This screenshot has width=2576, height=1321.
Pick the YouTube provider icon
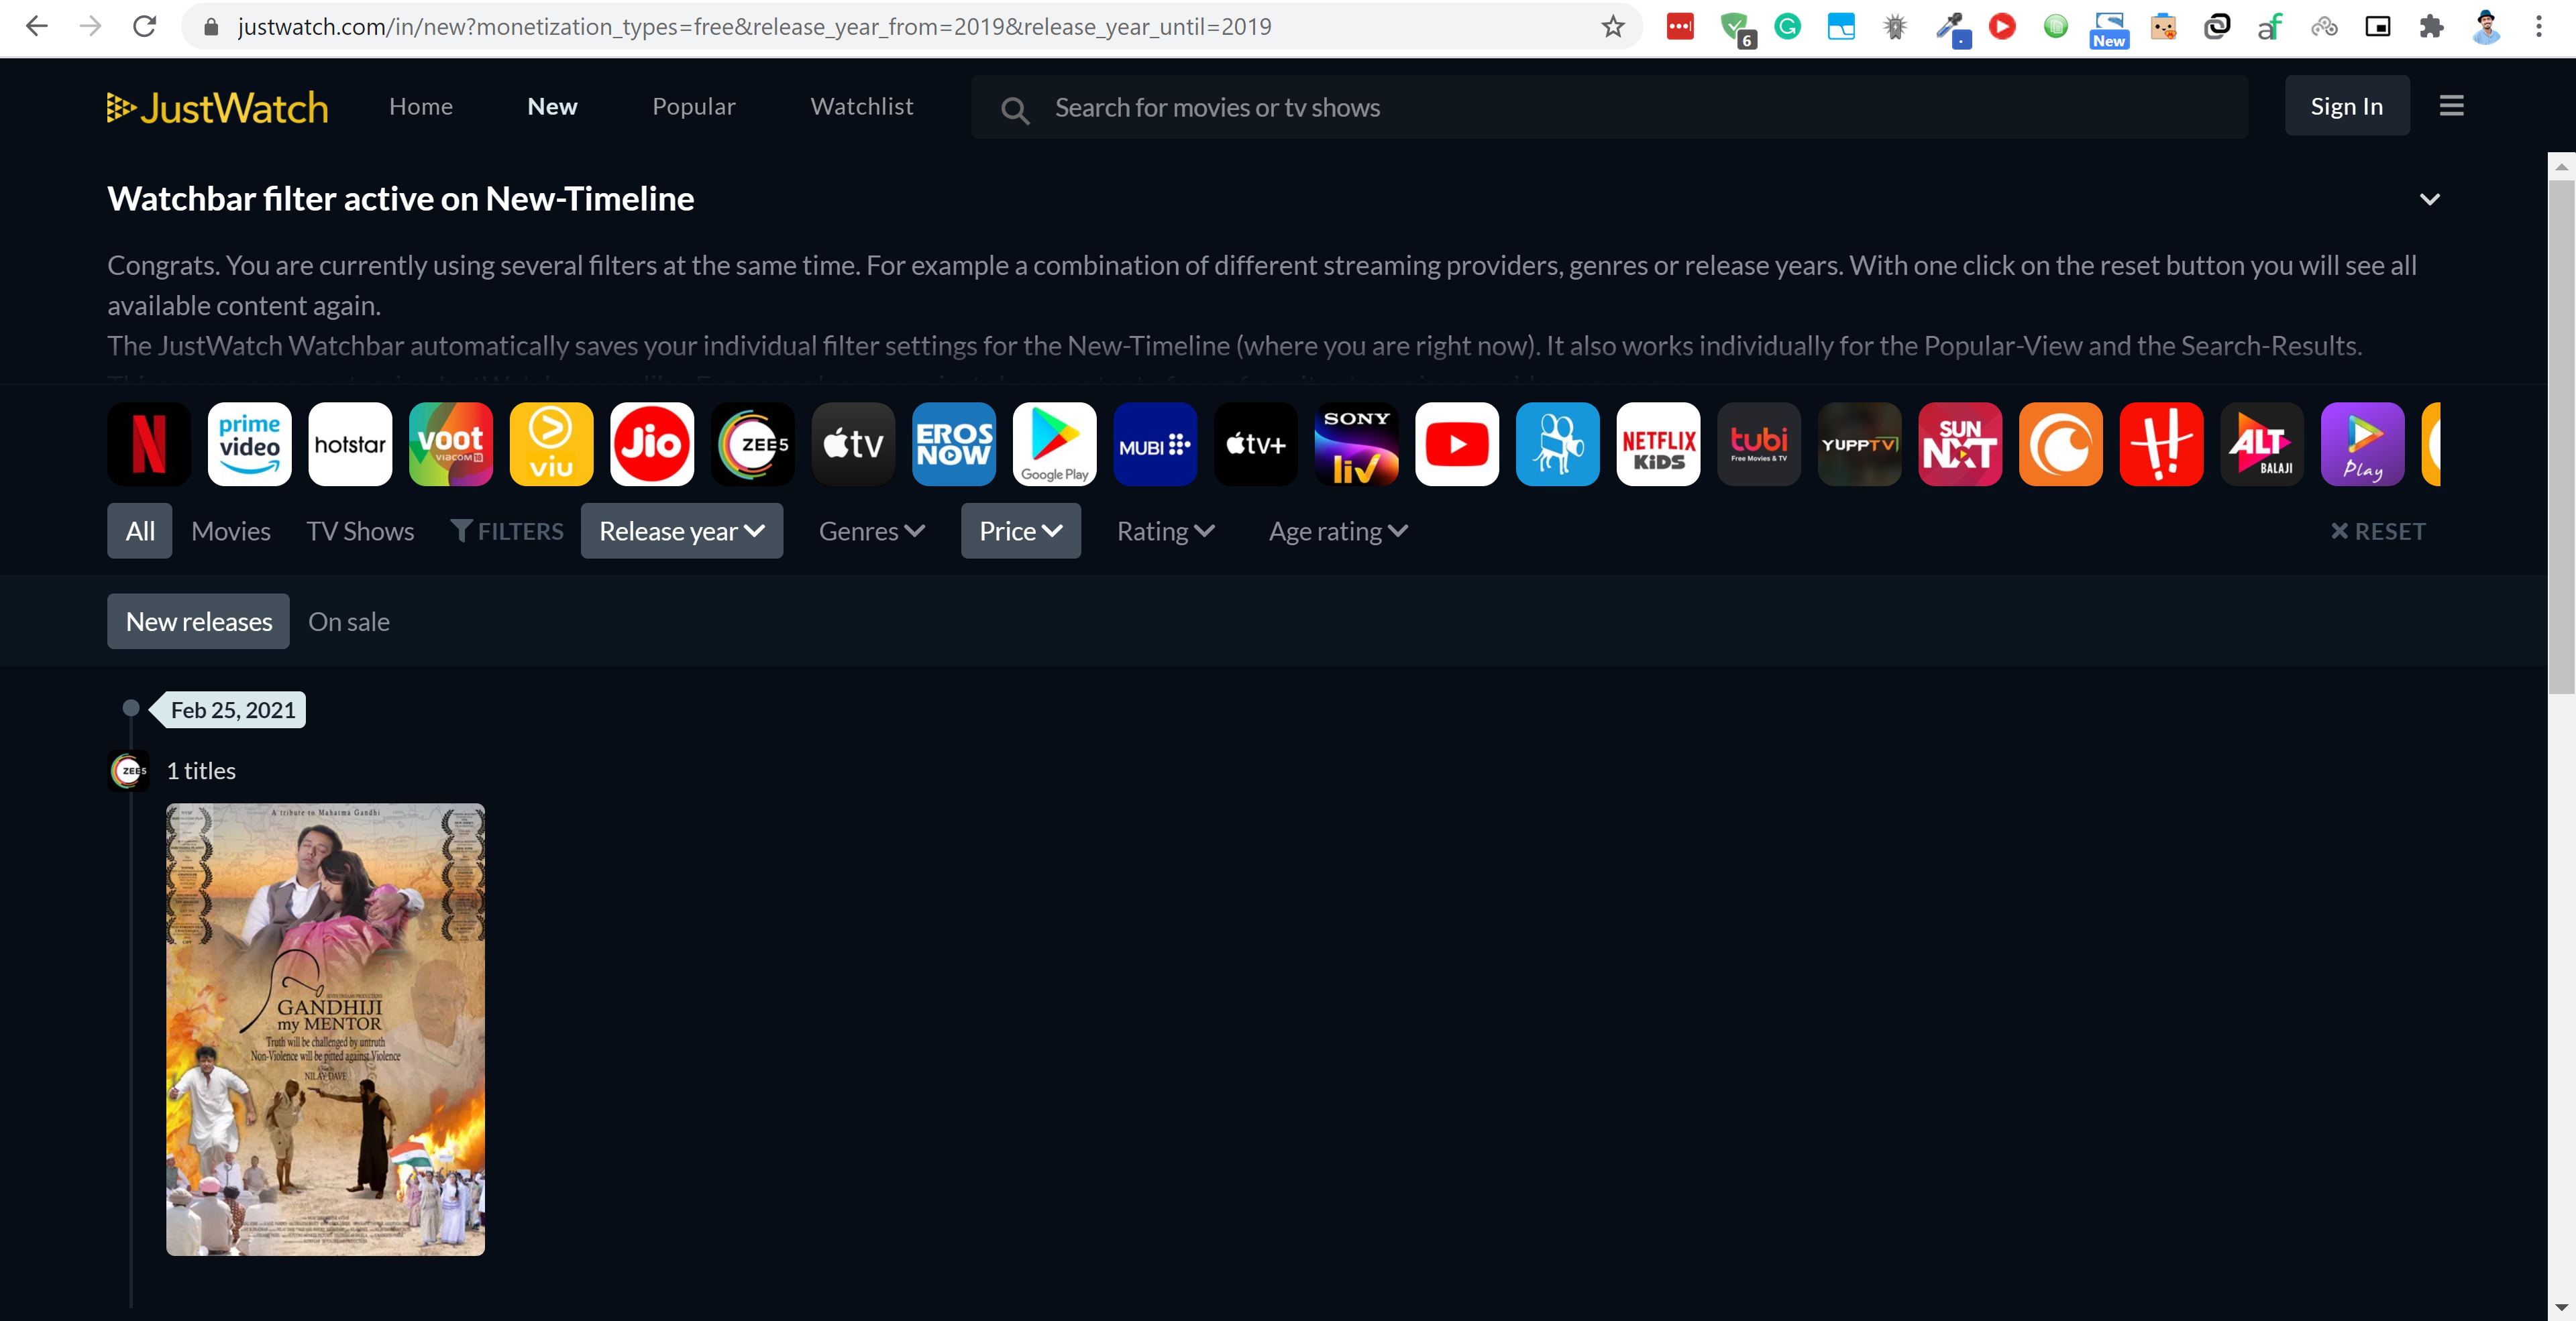(x=1457, y=444)
